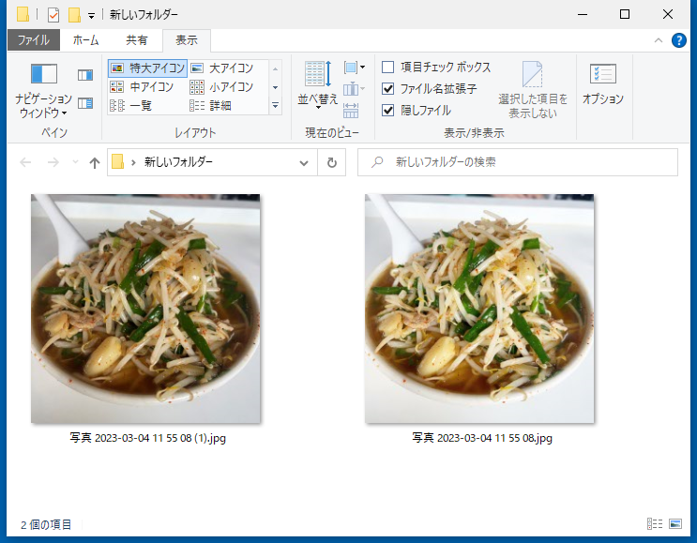Viewport: 697px width, 543px height.
Task: Toggle the details pane icon
Action: tap(85, 103)
